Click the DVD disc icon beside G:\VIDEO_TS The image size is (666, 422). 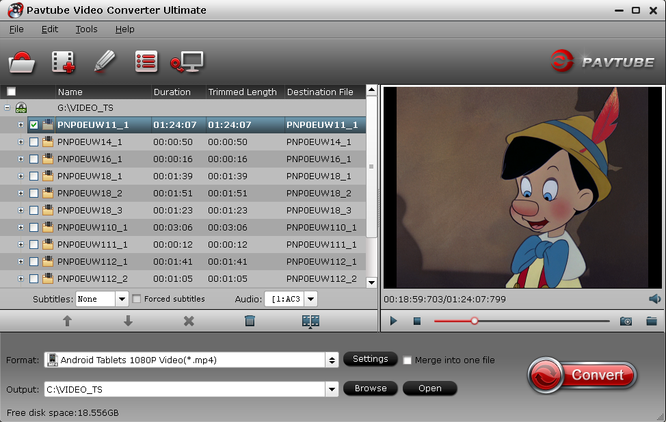tap(21, 107)
